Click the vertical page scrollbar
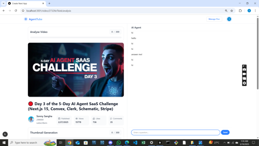Viewport: 259px width, 146px height. 258,53
